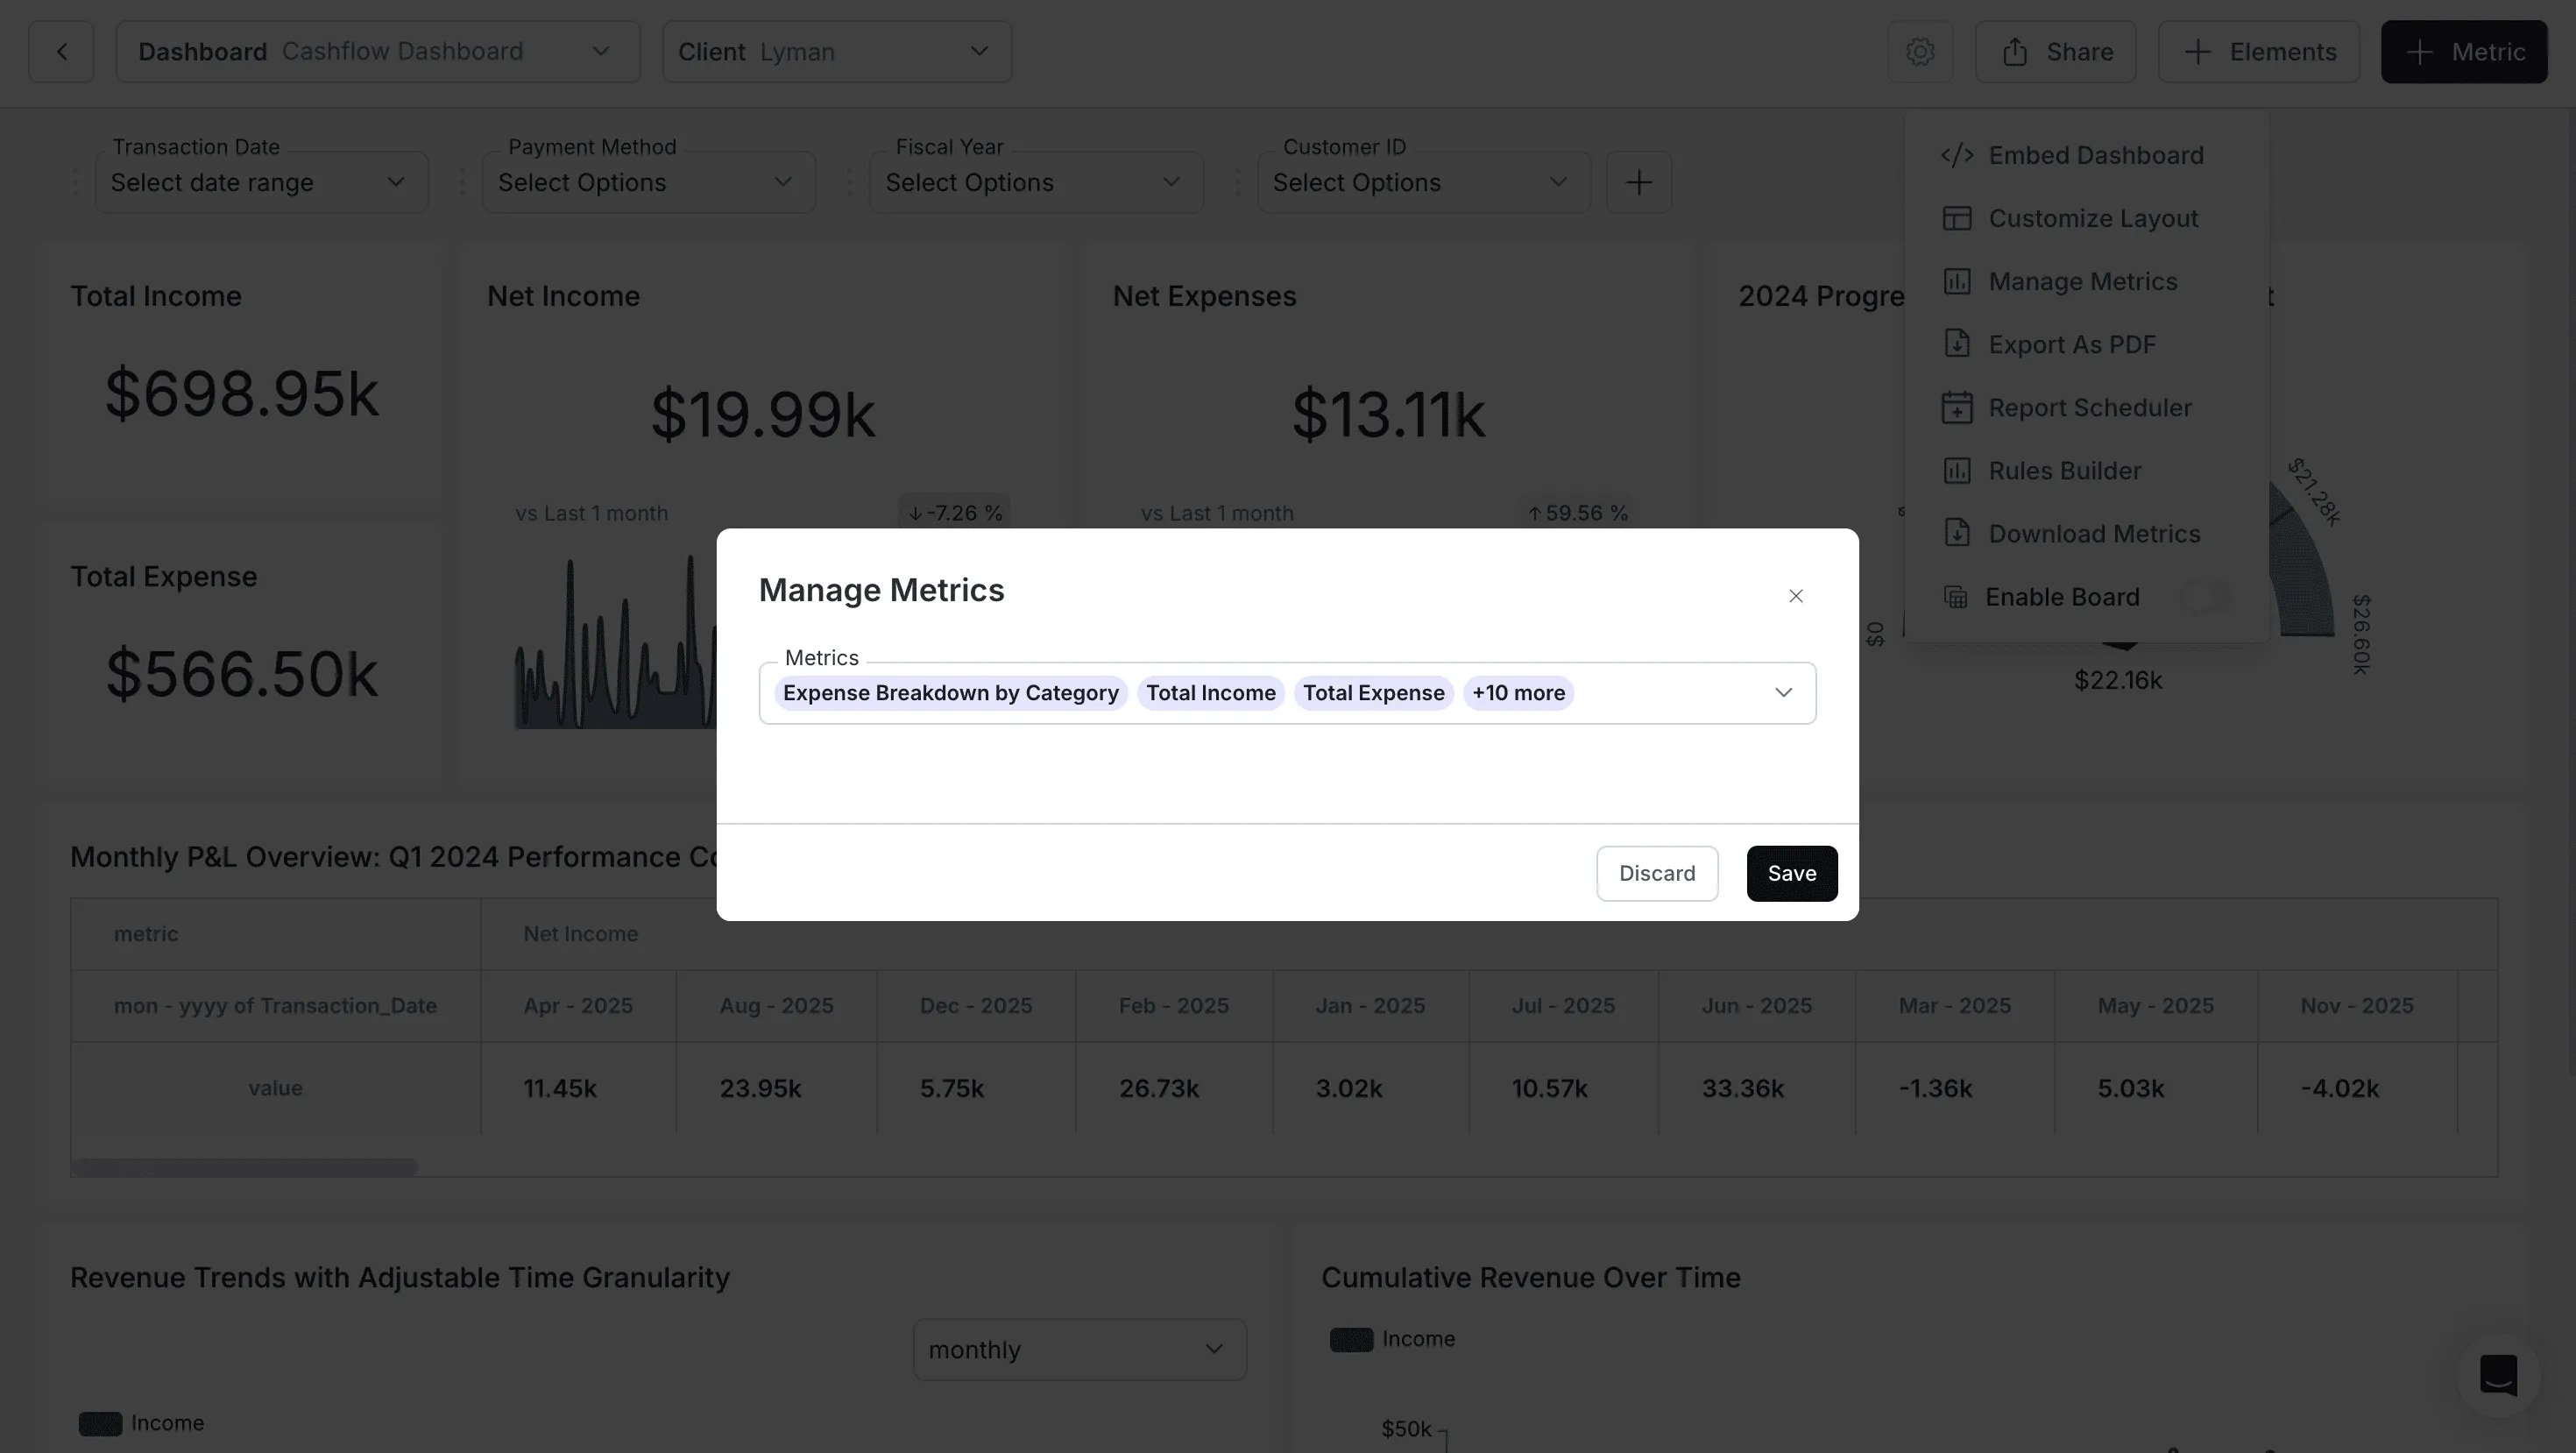Expand the Payment Method options dropdown
Image resolution: width=2576 pixels, height=1453 pixels.
649,182
